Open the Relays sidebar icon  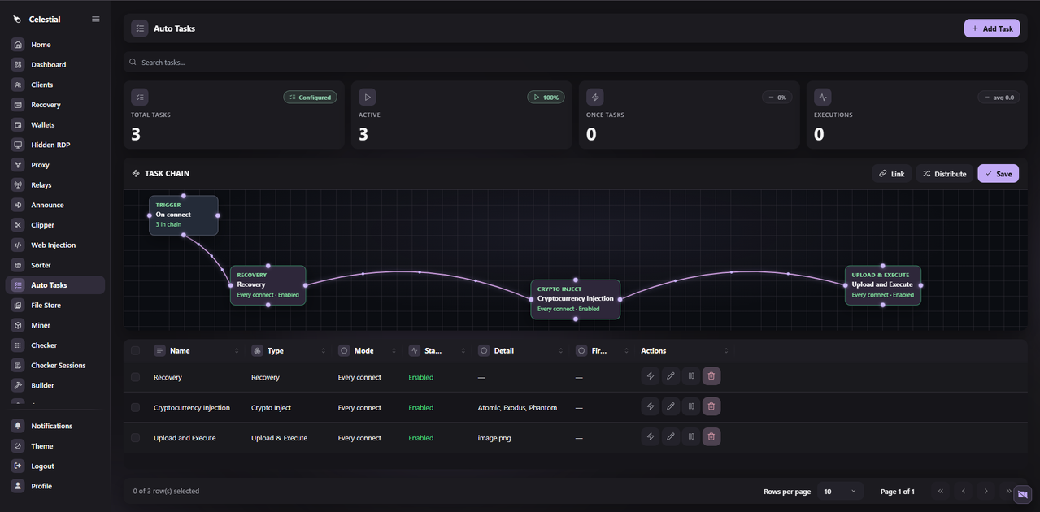pyautogui.click(x=18, y=185)
